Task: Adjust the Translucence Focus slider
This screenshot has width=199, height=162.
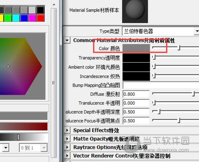Action: click(x=179, y=120)
